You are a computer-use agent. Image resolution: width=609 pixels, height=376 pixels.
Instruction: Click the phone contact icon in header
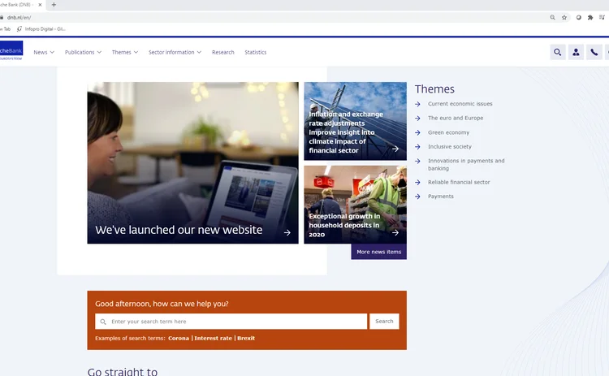pos(594,52)
